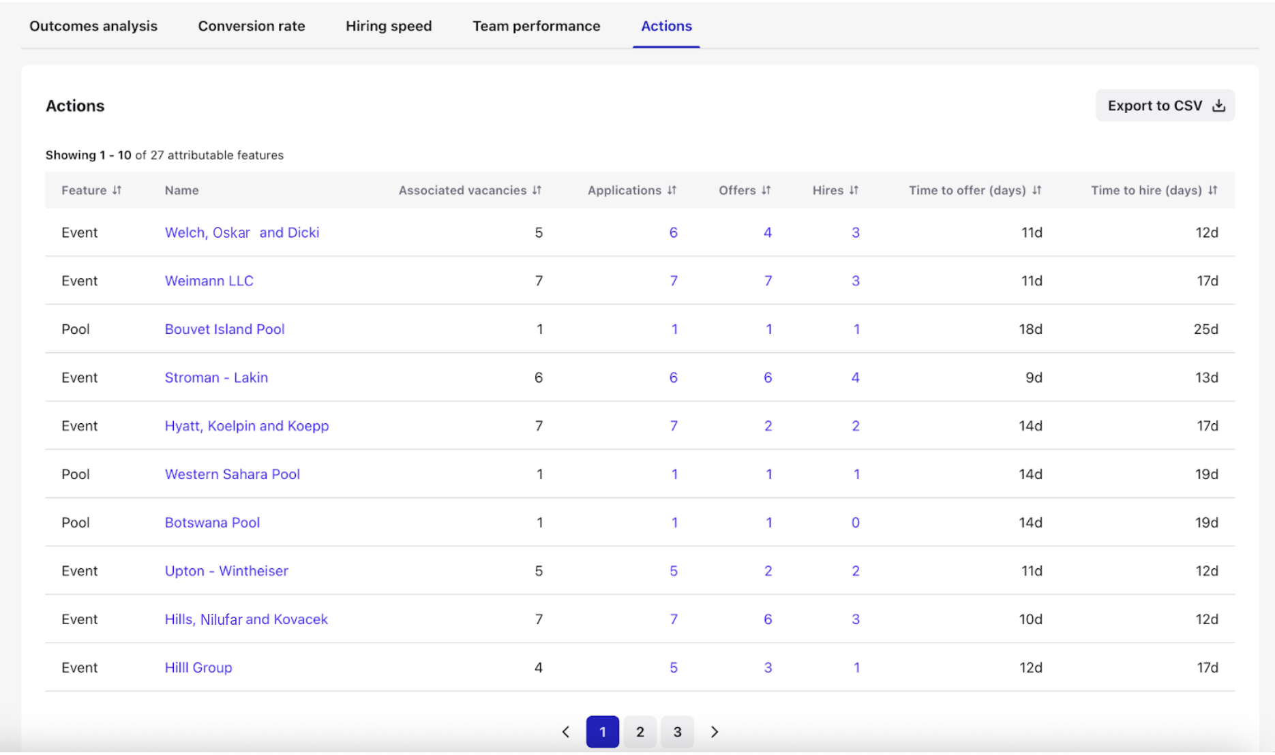View hires count for Stroman - Lakin
The height and width of the screenshot is (755, 1275).
coord(855,377)
